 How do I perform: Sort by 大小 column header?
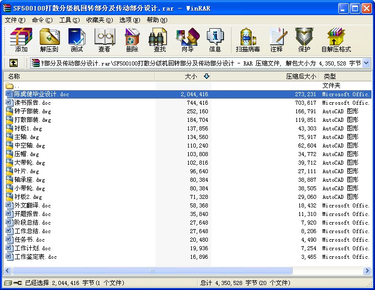tap(183, 77)
